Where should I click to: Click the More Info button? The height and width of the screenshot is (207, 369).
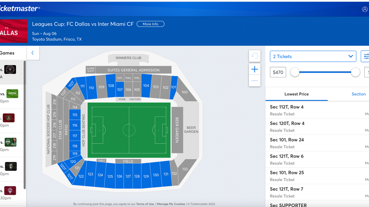150,24
